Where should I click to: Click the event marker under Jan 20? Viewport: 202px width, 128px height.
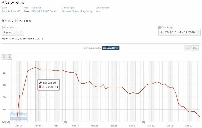point(9,122)
